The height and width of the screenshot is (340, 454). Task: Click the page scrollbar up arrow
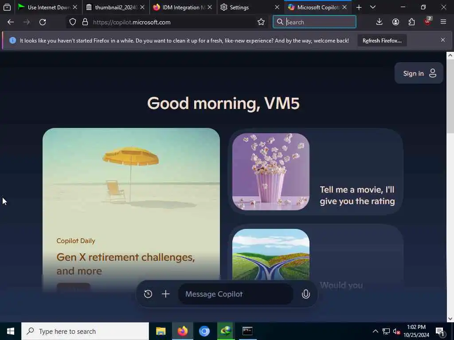[450, 55]
